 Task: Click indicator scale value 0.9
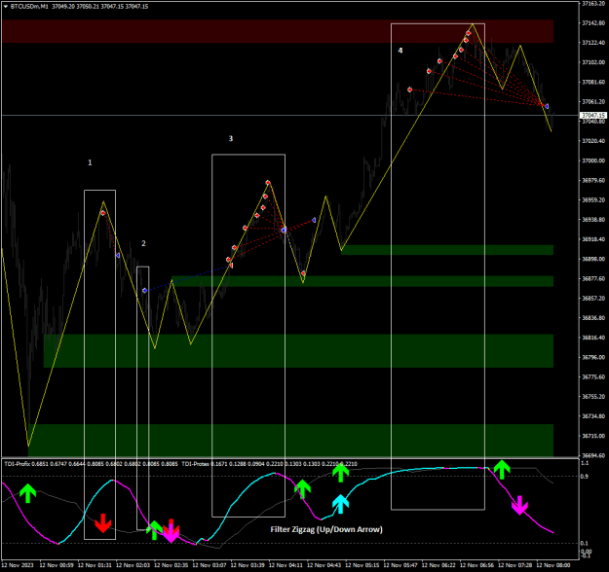(x=585, y=477)
